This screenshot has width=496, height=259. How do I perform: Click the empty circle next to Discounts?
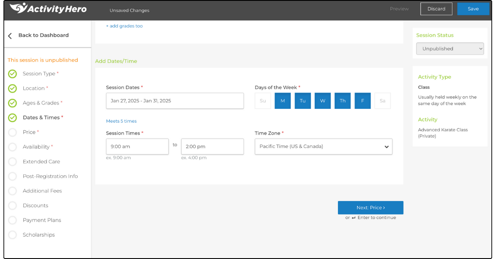point(12,205)
